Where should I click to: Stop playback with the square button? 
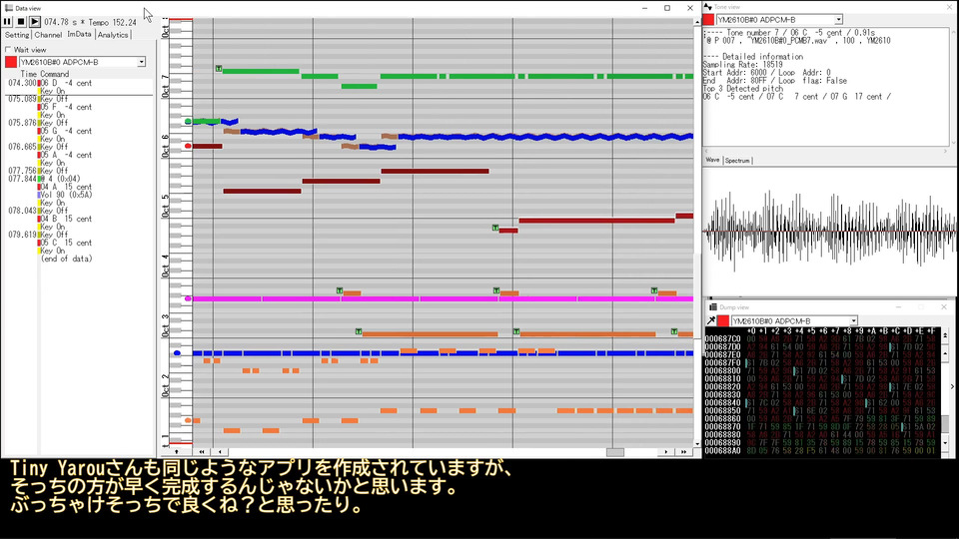pos(21,21)
